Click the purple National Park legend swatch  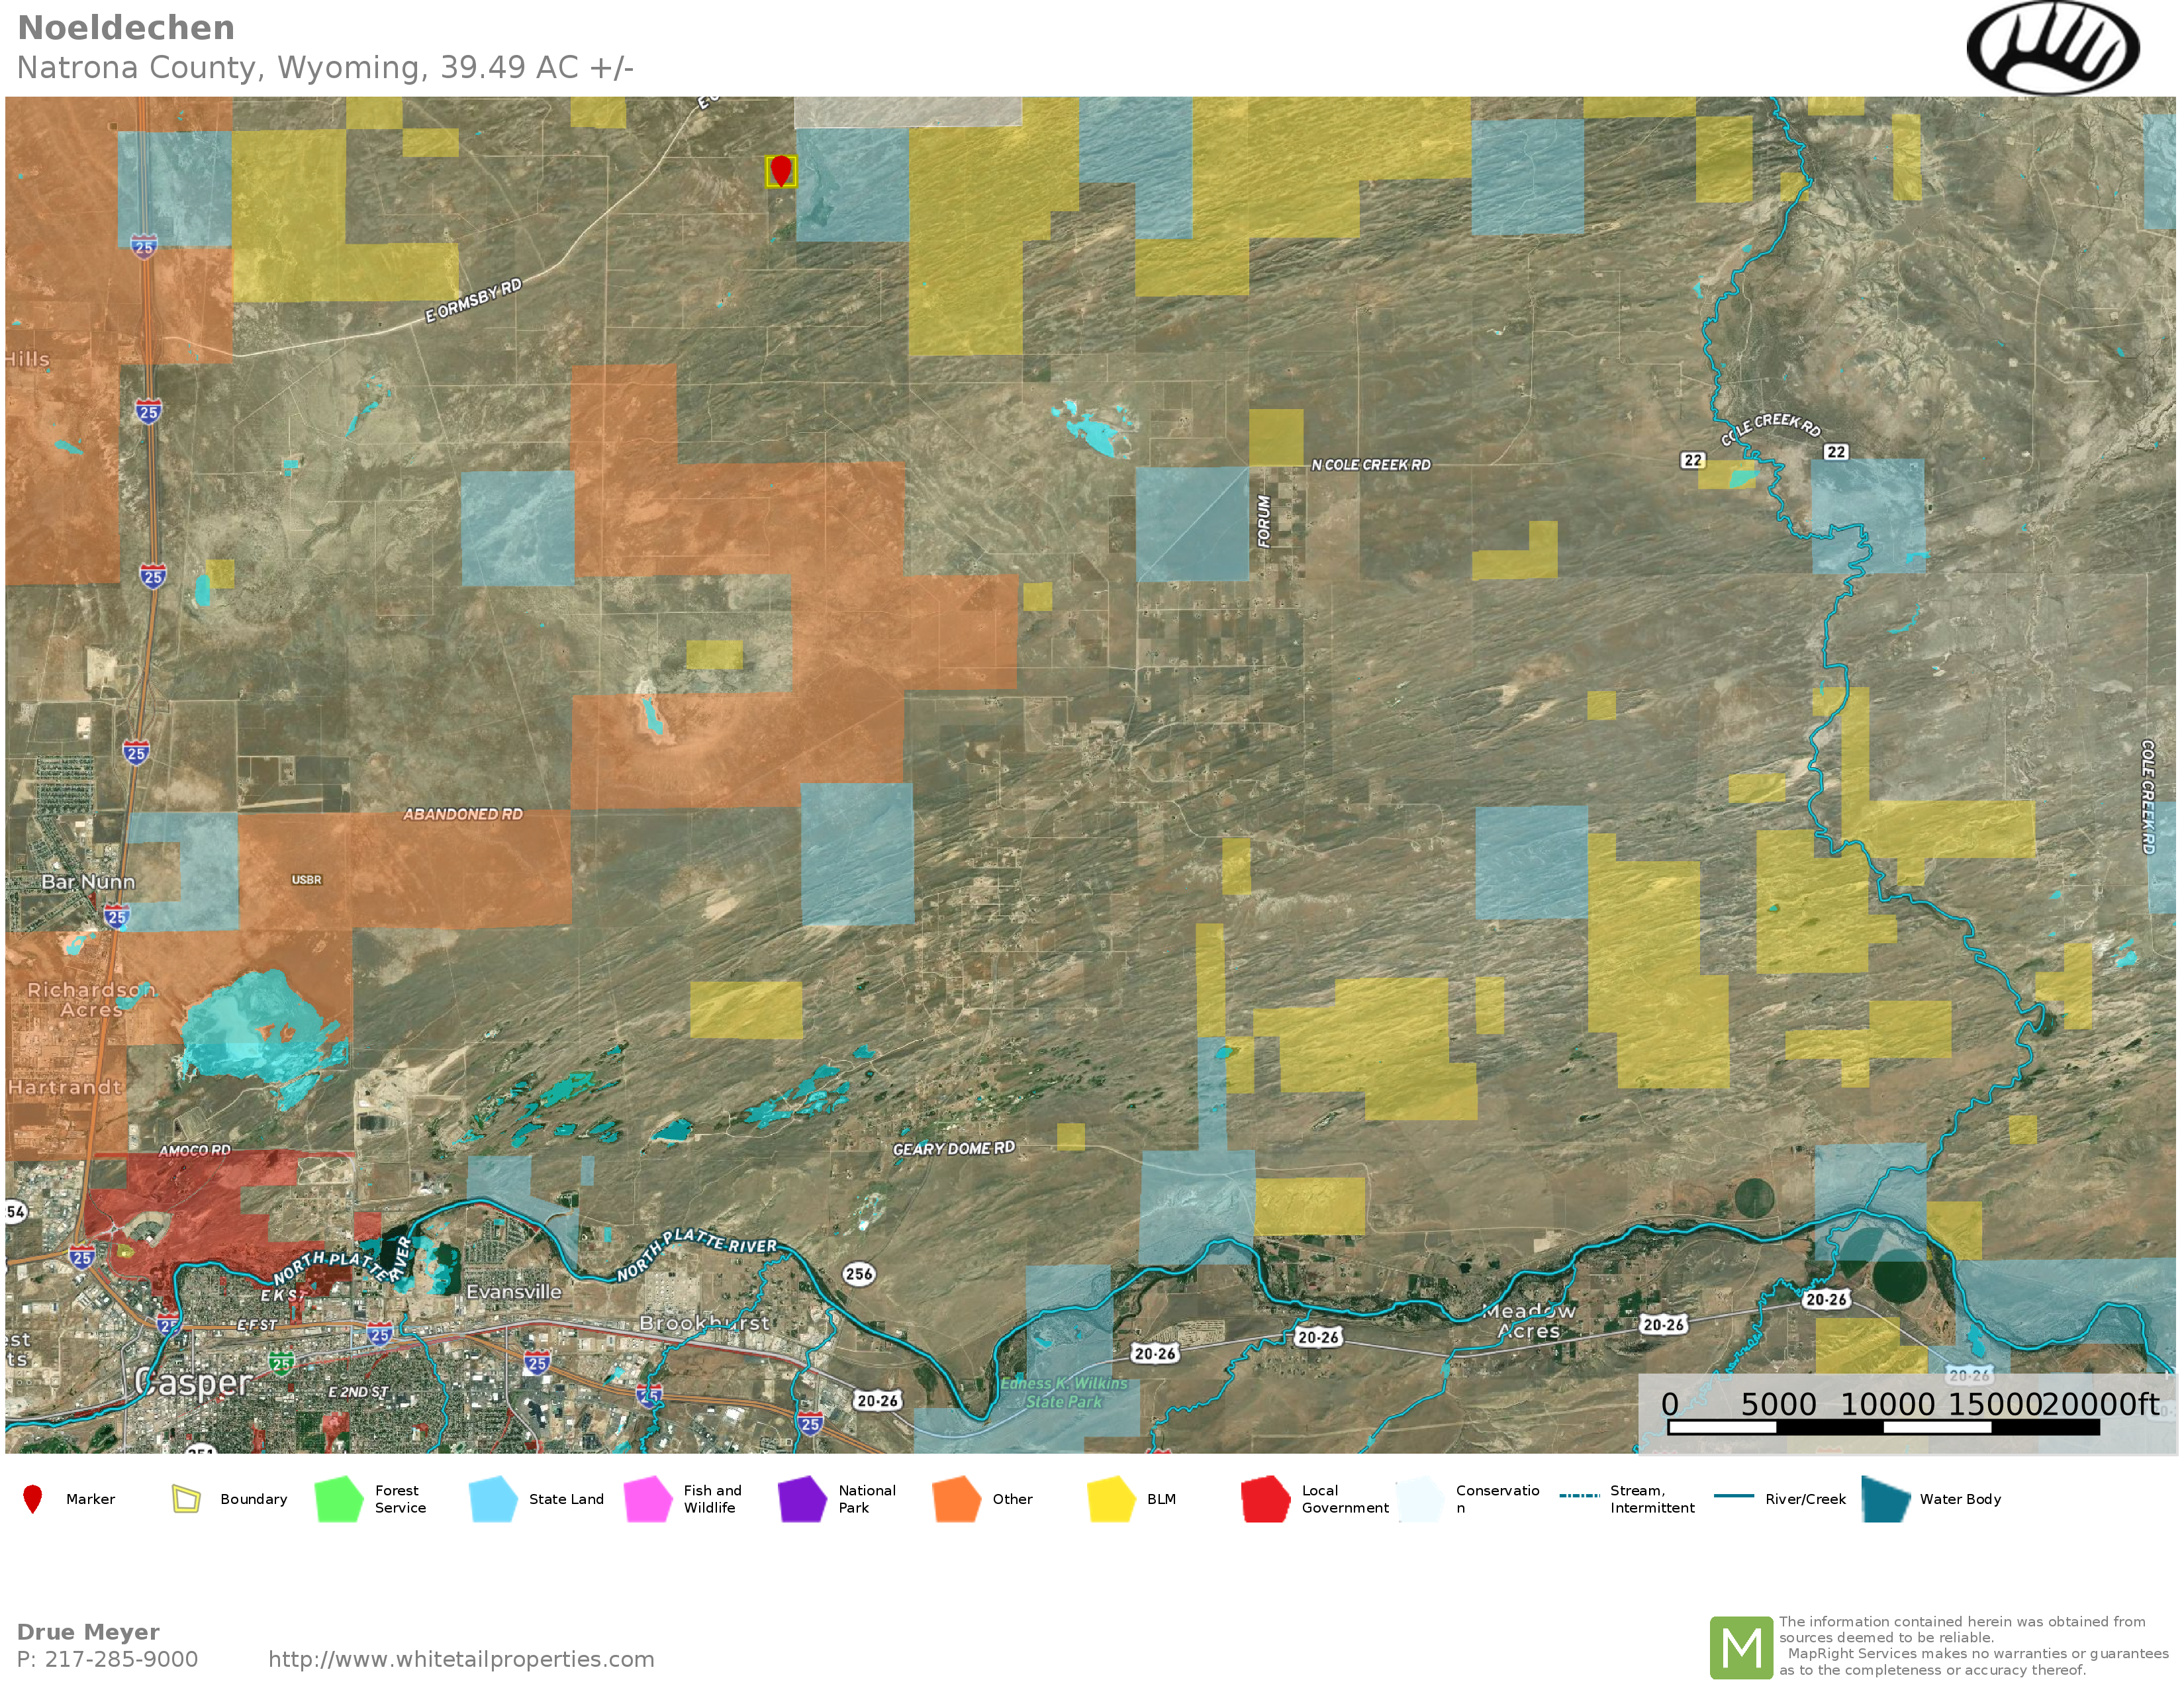tap(802, 1499)
